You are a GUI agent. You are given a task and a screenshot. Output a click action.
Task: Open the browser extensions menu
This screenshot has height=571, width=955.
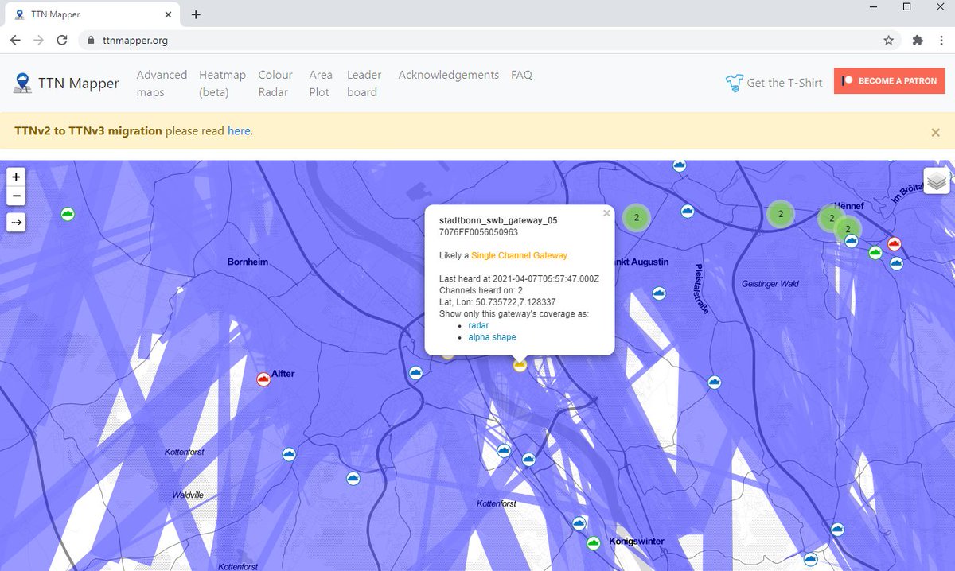click(917, 40)
